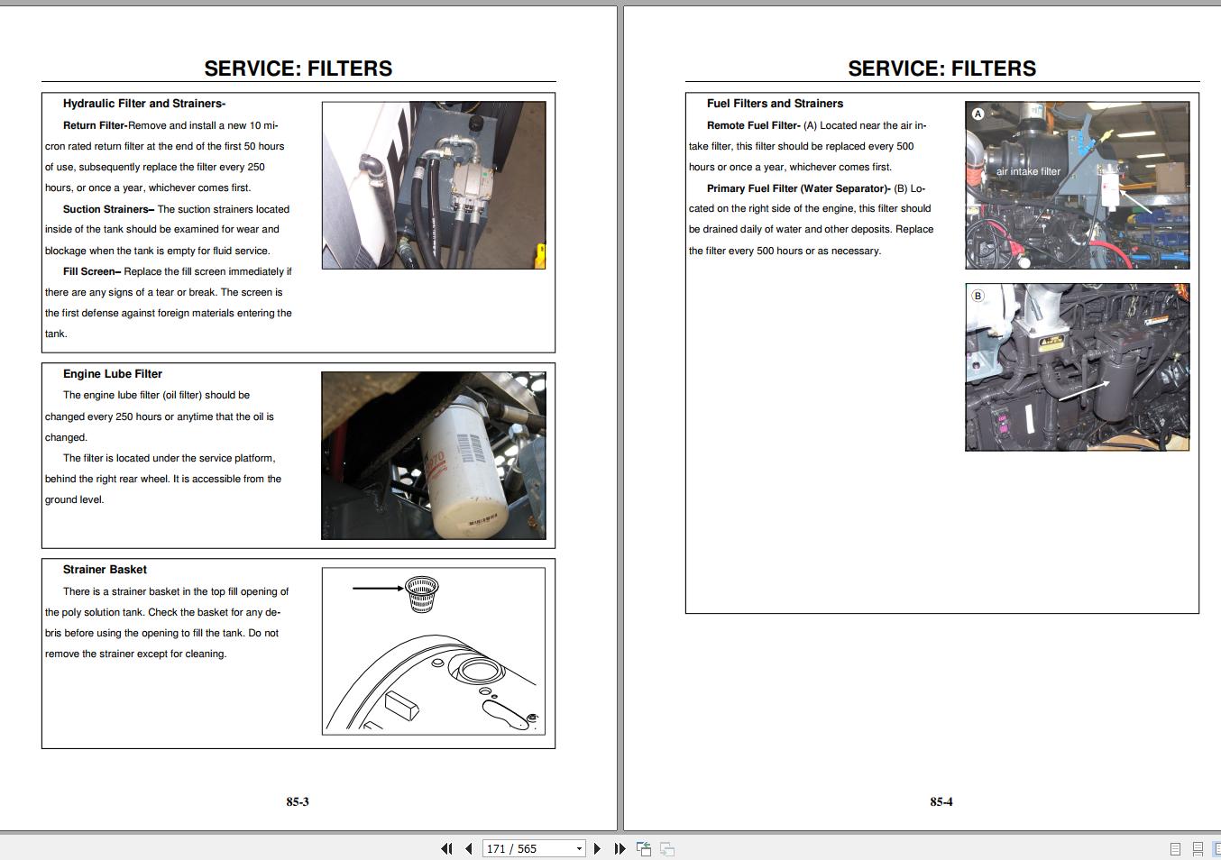Click the 'Engine Lube Filter' heading

(x=113, y=374)
